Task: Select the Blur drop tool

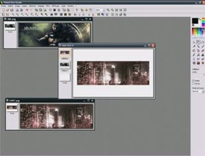Action: (194, 59)
